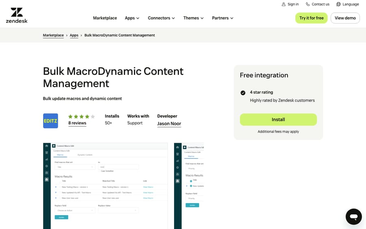Viewport: 366px width, 229px height.
Task: Click breadcrumb text 'Bulk MacroDynamic Content Management'
Action: coord(120,35)
